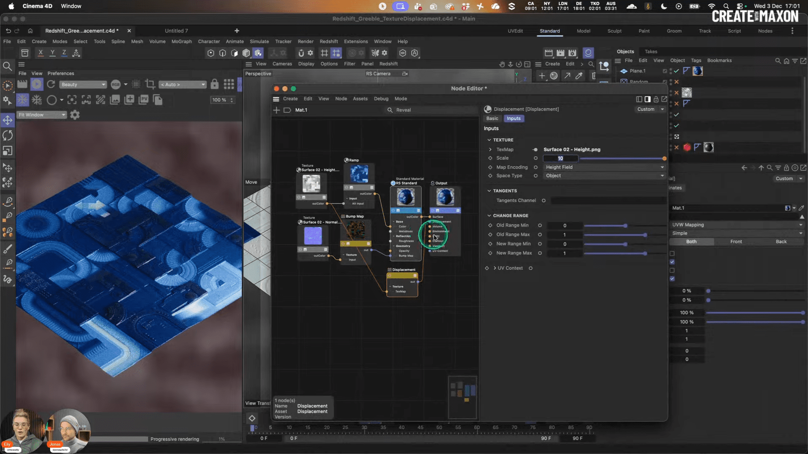Switch to the Basic tab of Displacement
808x454 pixels.
tap(492, 119)
